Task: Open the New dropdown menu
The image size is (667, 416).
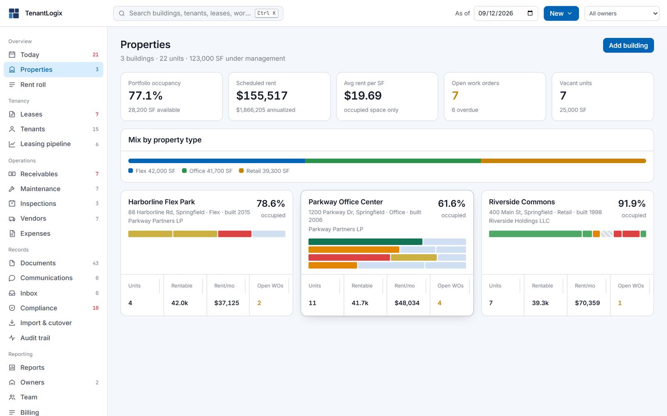Action: click(x=561, y=13)
